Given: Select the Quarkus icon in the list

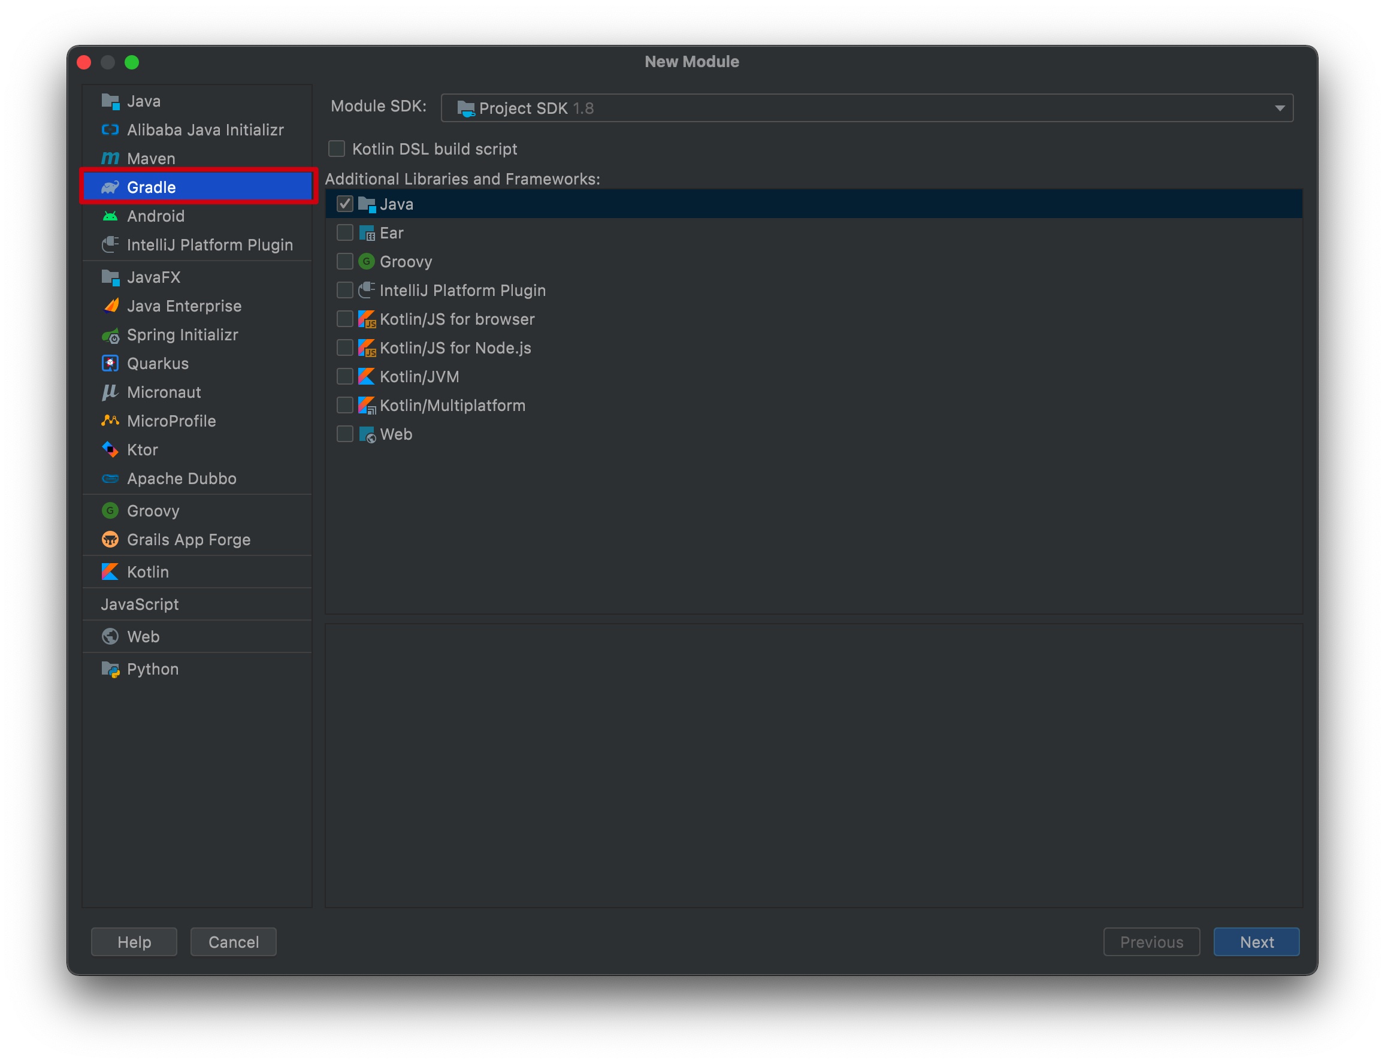Looking at the screenshot, I should coord(110,364).
